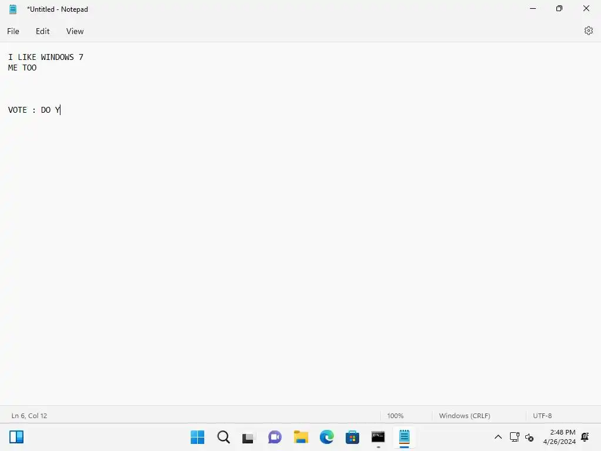
Task: Open the File menu
Action: (x=13, y=32)
